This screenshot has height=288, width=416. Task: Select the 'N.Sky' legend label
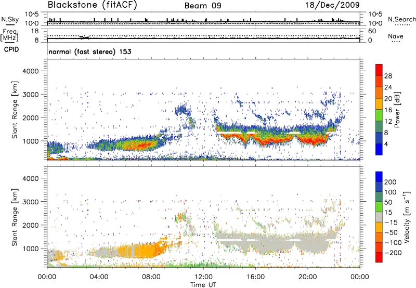(x=10, y=19)
